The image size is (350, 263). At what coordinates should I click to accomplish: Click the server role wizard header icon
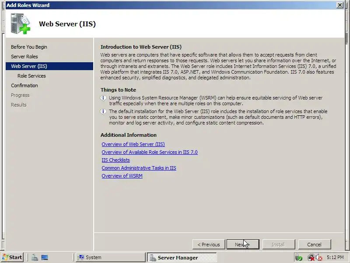[20, 24]
